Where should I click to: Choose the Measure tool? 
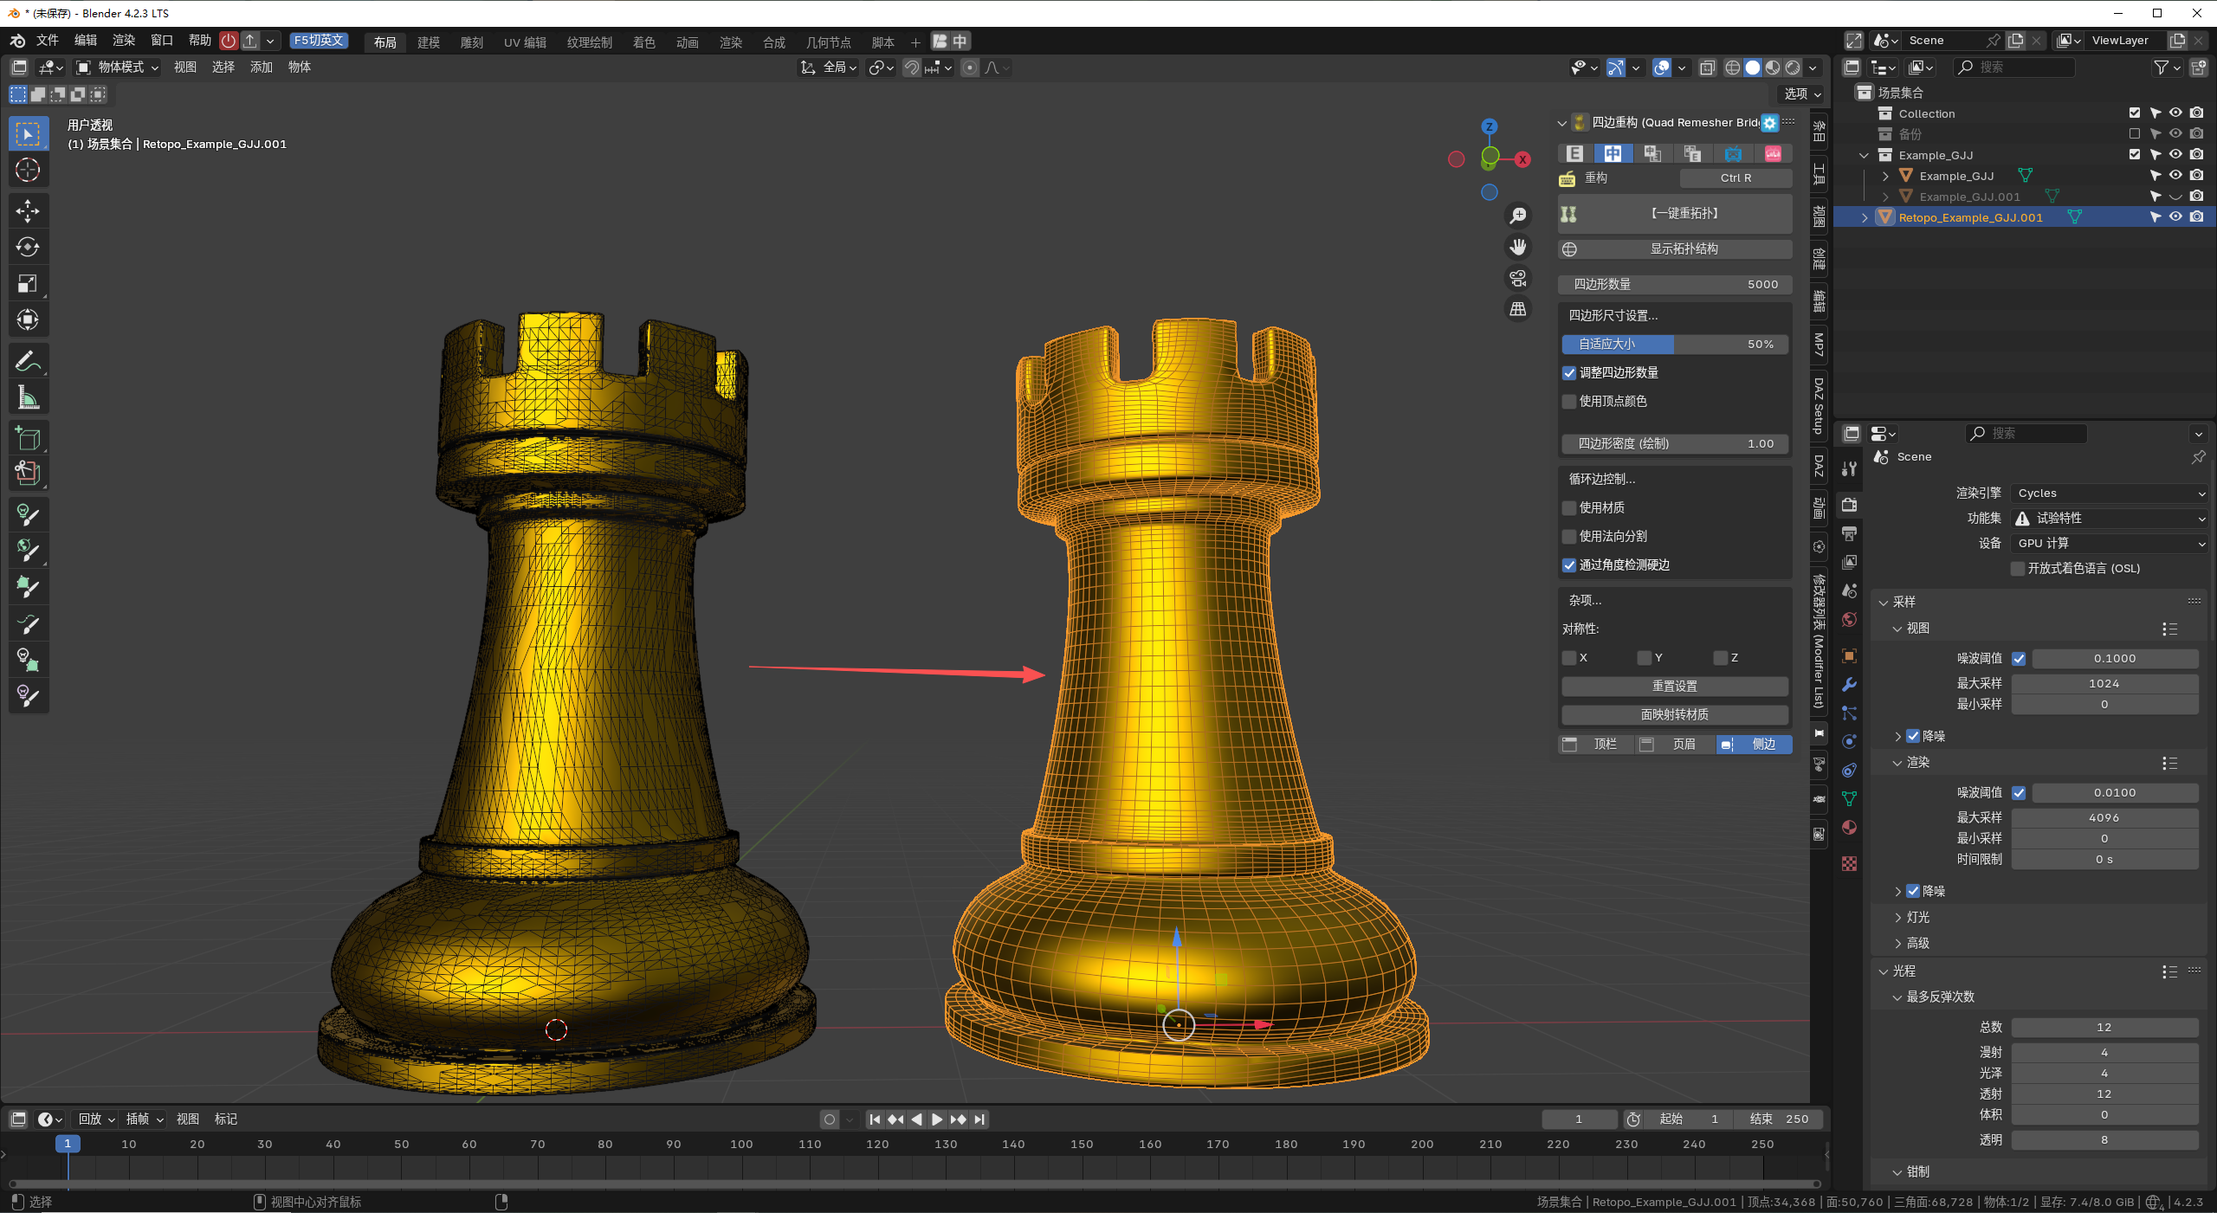28,397
